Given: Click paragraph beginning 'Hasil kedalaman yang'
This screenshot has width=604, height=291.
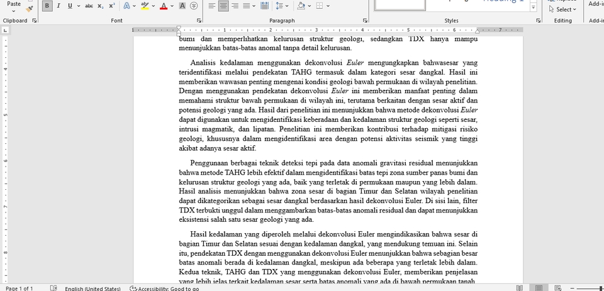Looking at the screenshot, I should point(328,258).
